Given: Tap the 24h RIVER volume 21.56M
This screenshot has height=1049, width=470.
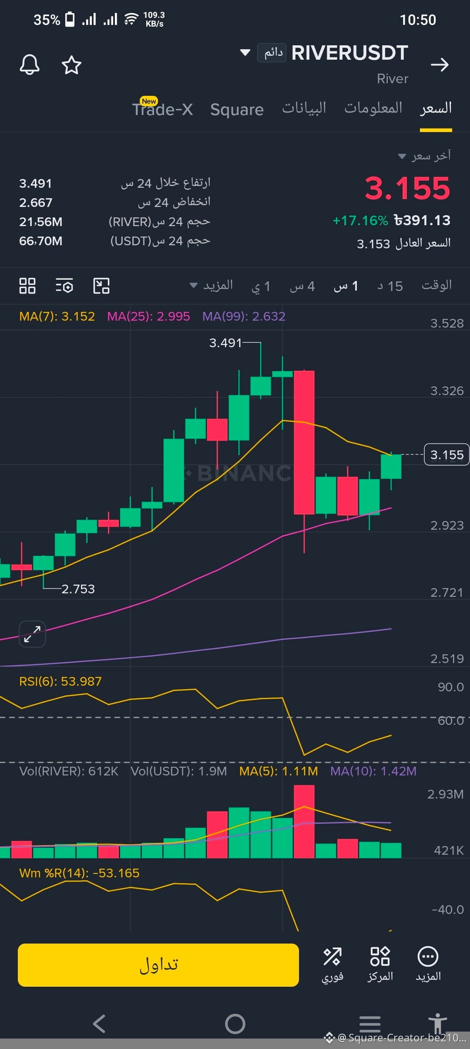Looking at the screenshot, I should click(41, 222).
